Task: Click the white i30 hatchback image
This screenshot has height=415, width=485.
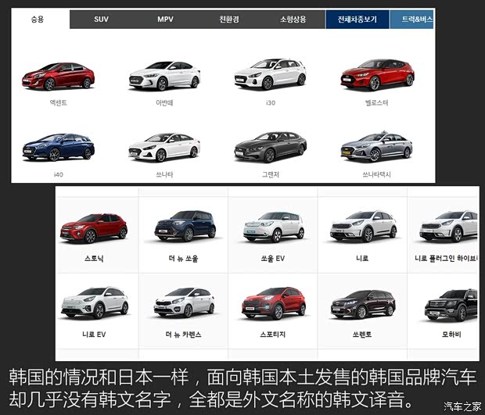Action: [x=271, y=74]
